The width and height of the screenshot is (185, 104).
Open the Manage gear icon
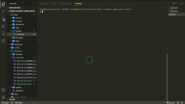point(3,97)
